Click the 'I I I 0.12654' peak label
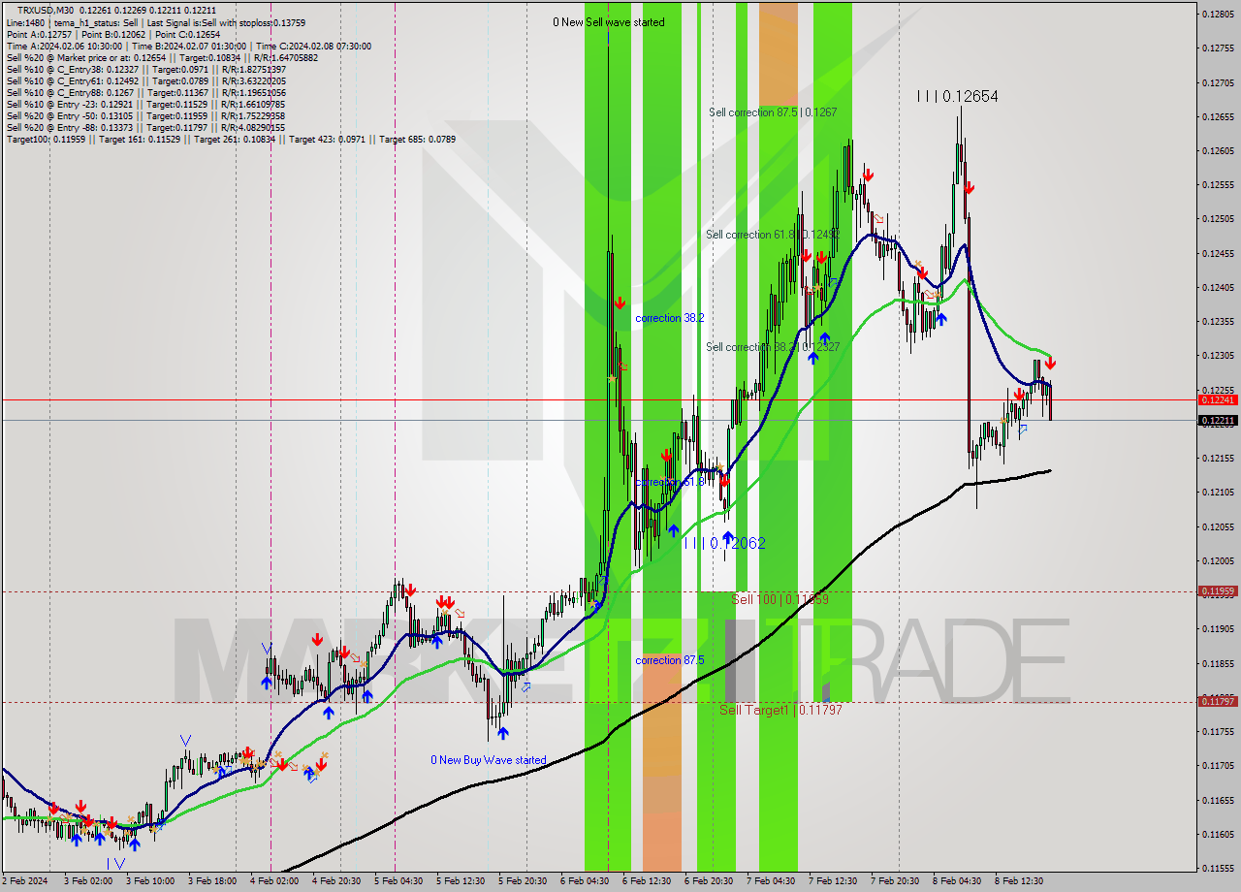The image size is (1241, 892). pos(957,96)
